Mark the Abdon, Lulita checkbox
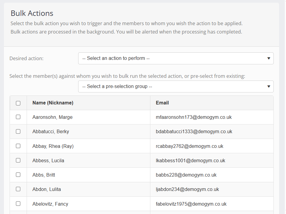286x214 pixels. click(18, 189)
